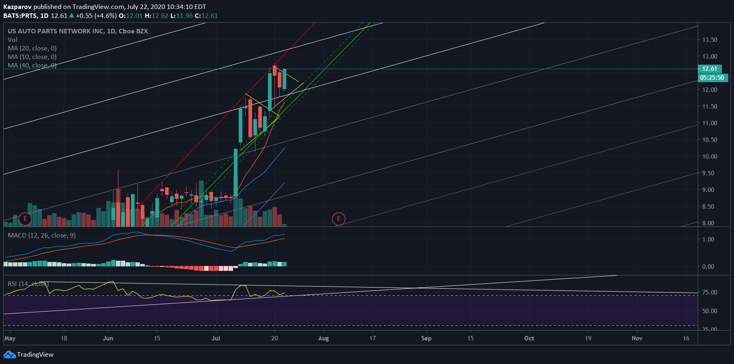Click the earnings 'E' marker in May
The width and height of the screenshot is (734, 364).
[25, 219]
